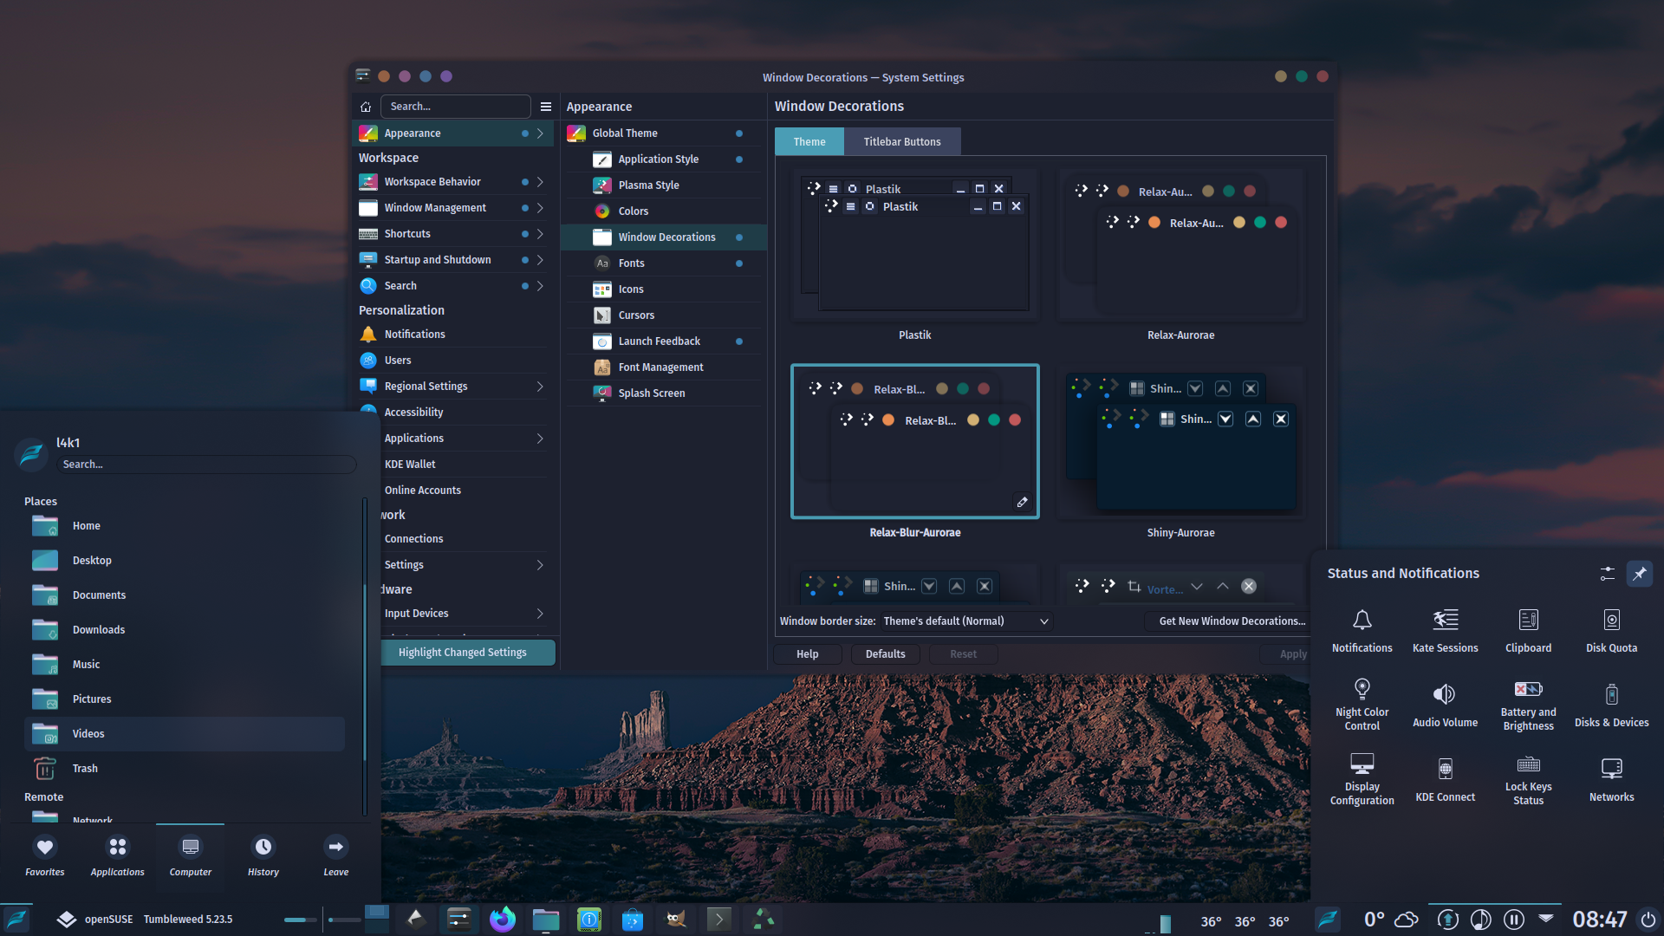Screen dimensions: 1664x936
Task: Expand the Appearance category chevron
Action: tap(540, 133)
